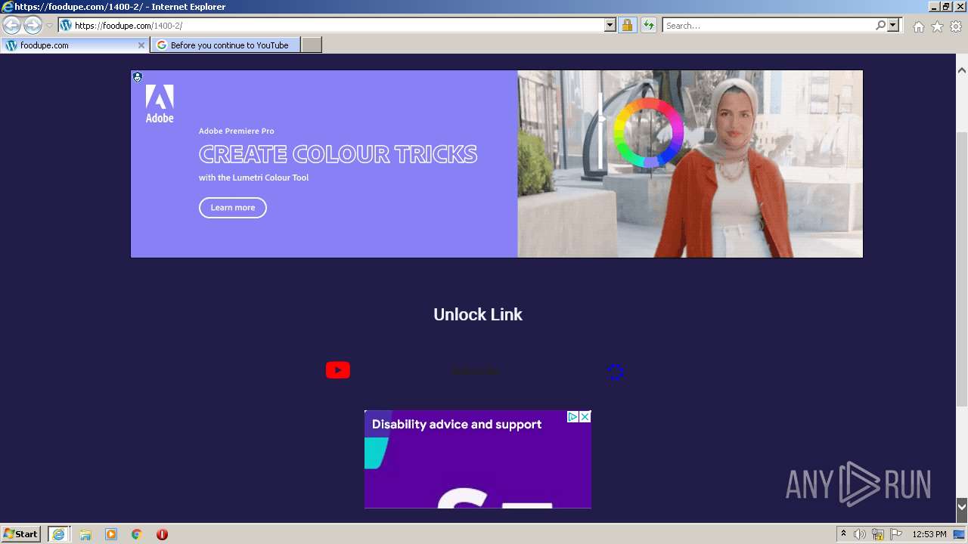Click the page scrollbar up arrow
This screenshot has height=544, width=968.
962,70
